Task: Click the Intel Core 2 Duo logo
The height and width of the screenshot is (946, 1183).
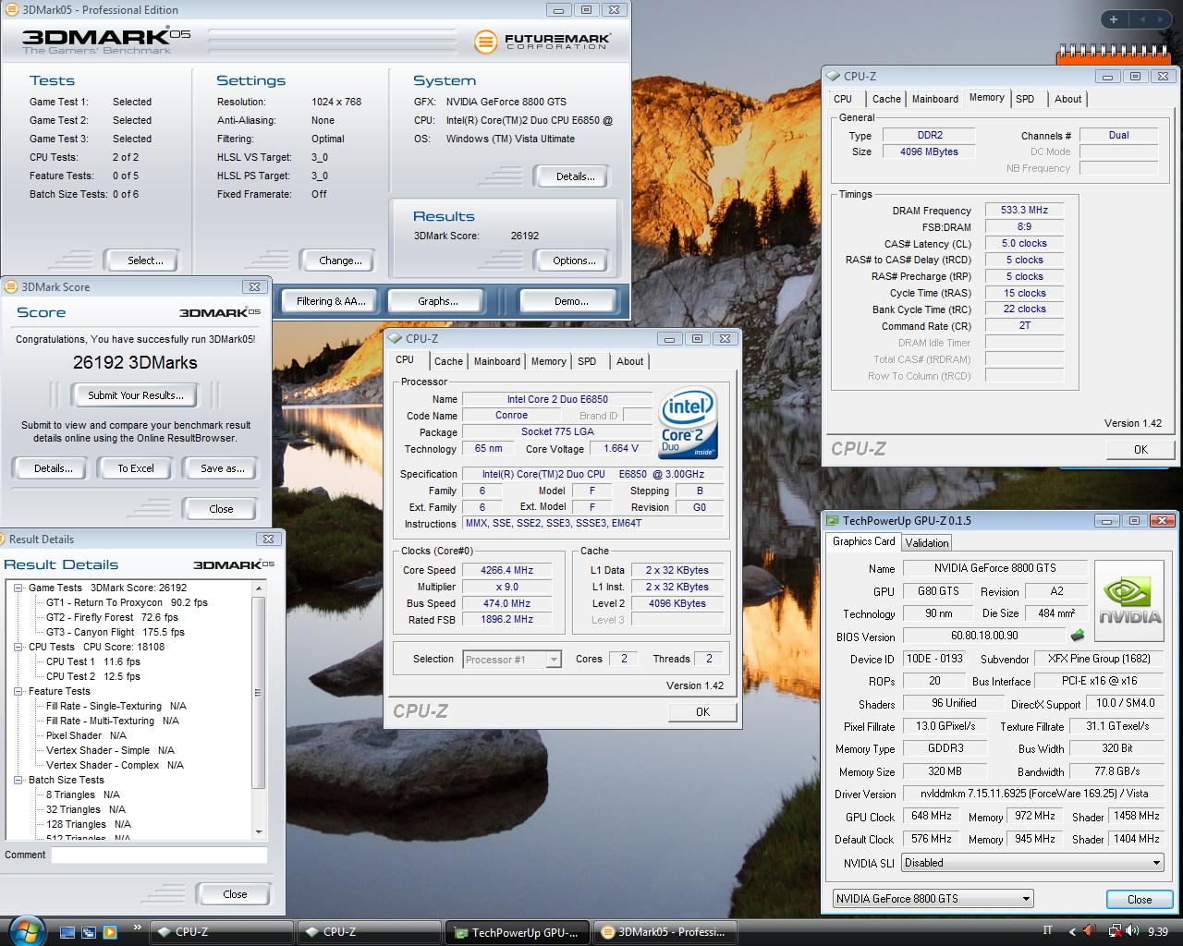Action: point(688,423)
